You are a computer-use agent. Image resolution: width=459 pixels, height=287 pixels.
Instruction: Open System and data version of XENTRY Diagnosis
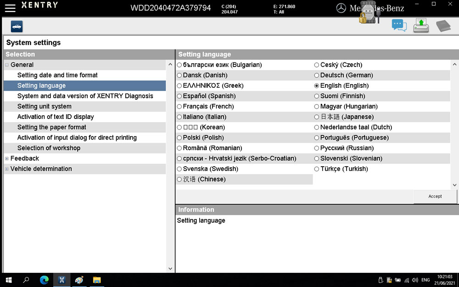click(x=85, y=96)
